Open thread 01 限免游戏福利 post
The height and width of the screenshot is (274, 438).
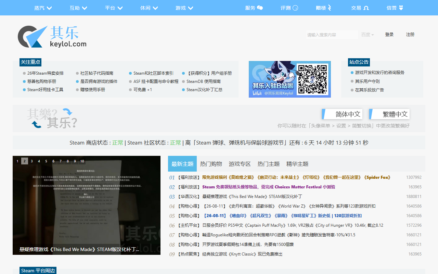coord(296,177)
